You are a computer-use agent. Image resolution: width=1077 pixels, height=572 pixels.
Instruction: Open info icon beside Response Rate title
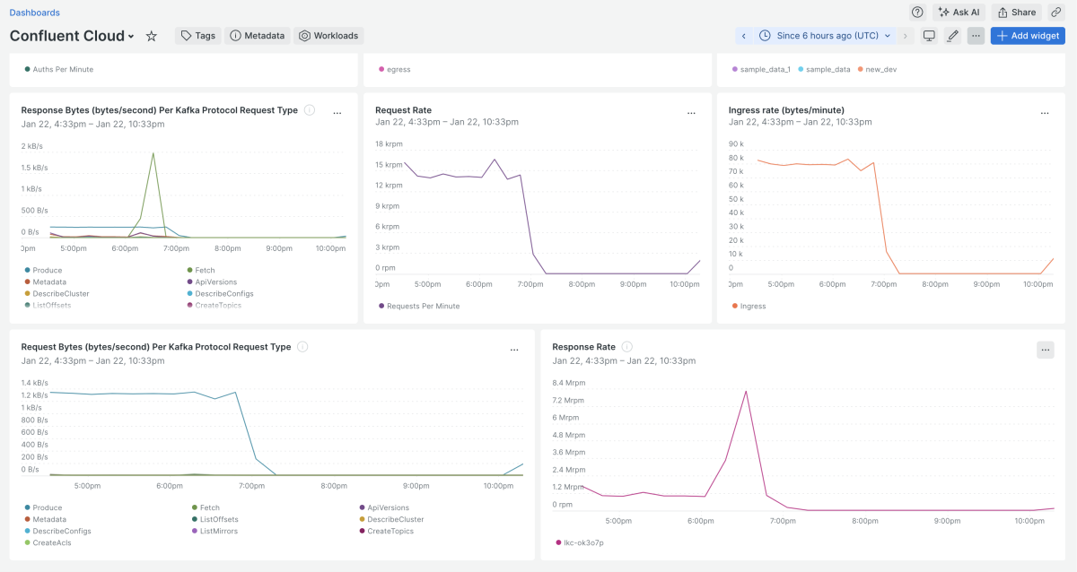[627, 347]
